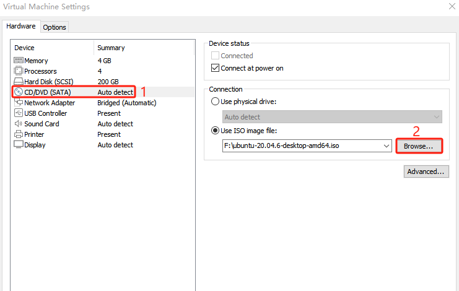Screen dimensions: 459x291
Task: Click the Auto detect summary for Sound Card
Action: point(115,124)
